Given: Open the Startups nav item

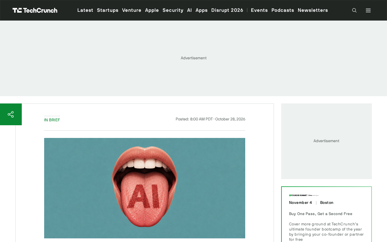Looking at the screenshot, I should click(108, 10).
